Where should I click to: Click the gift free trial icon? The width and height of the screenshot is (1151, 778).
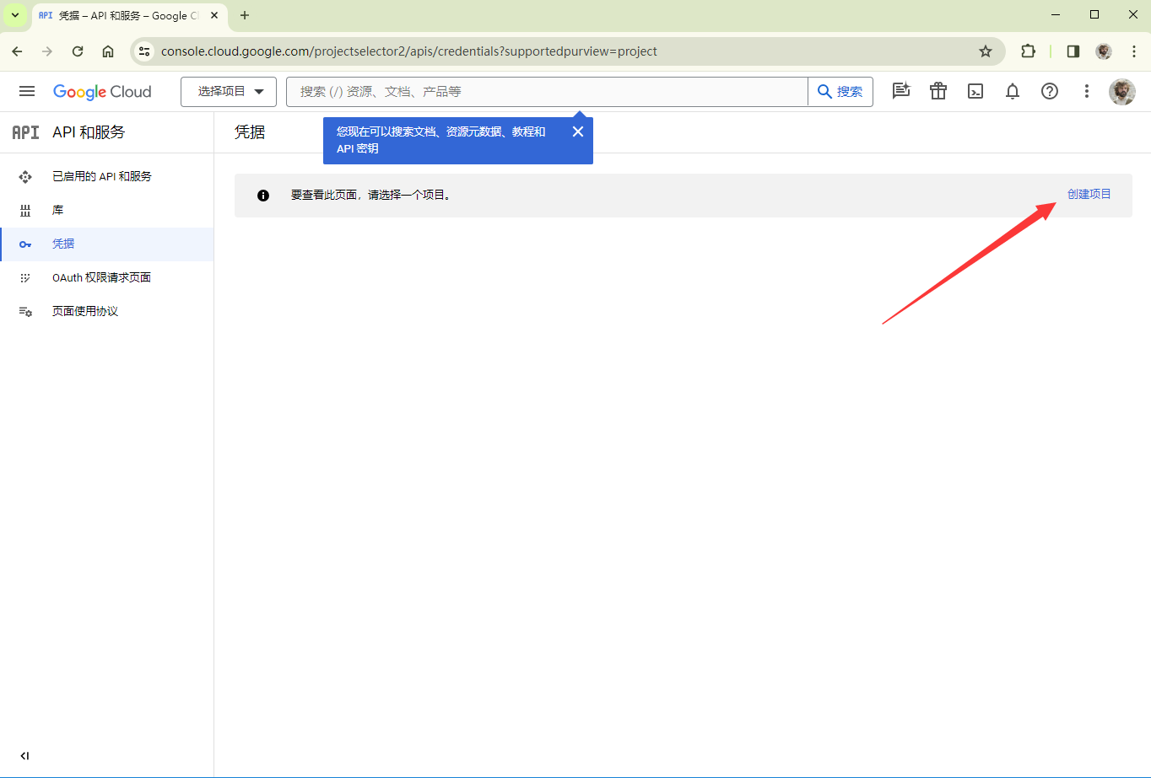tap(938, 92)
